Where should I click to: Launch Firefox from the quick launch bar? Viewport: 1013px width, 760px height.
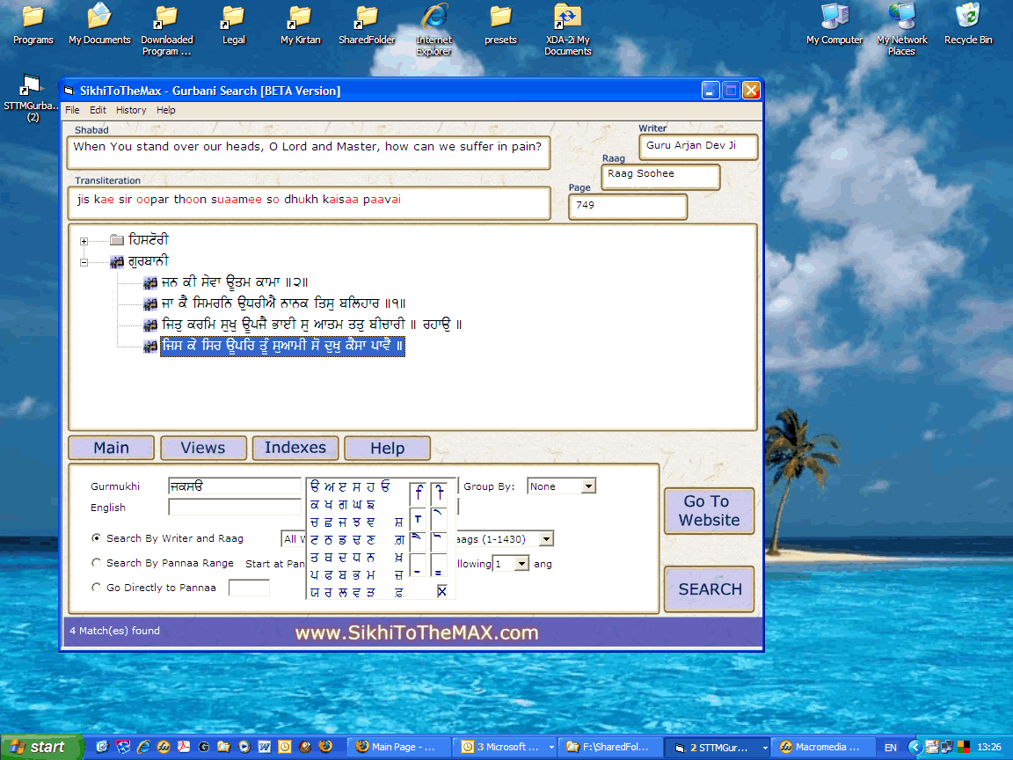[325, 747]
